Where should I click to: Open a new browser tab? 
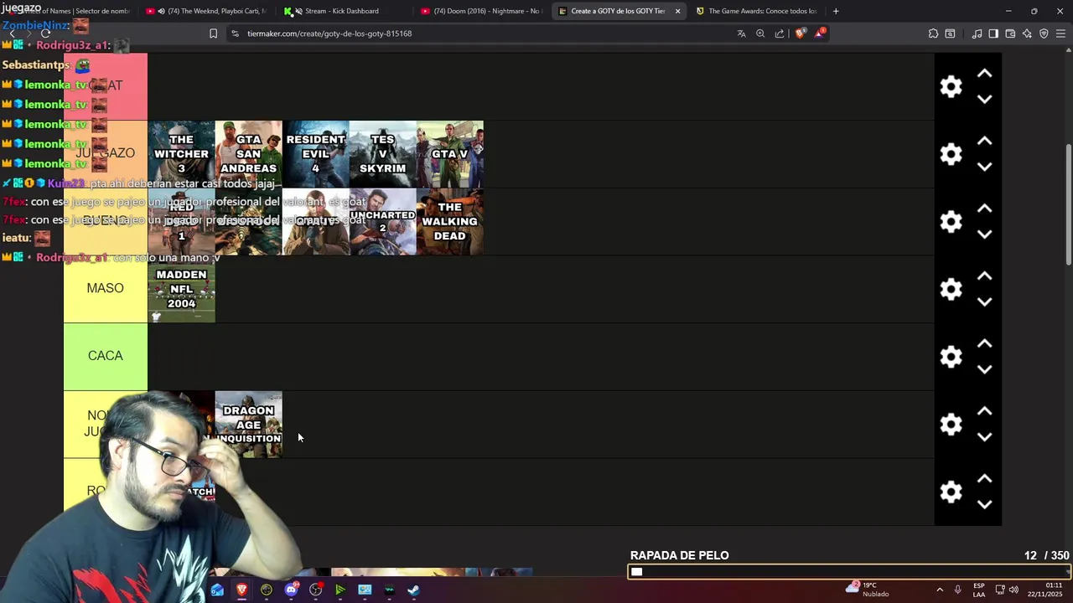click(x=836, y=11)
